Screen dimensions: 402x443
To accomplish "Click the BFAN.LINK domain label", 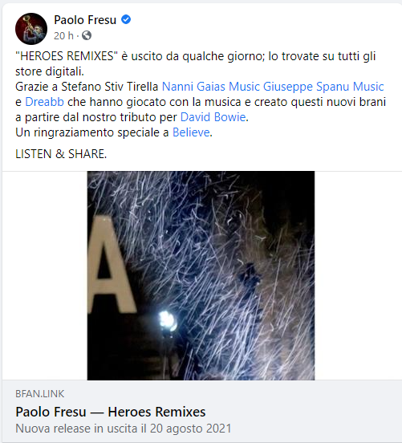I will pos(40,394).
